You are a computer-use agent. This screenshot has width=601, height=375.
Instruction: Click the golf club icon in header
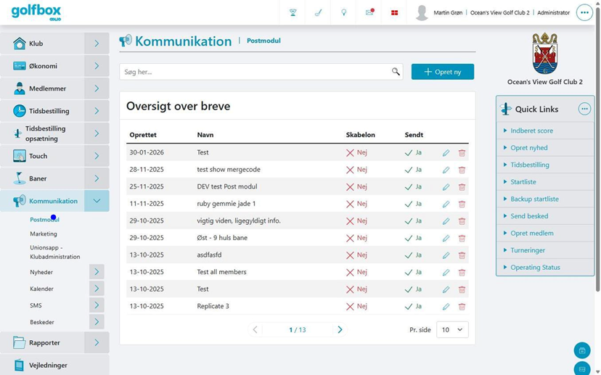(x=318, y=12)
